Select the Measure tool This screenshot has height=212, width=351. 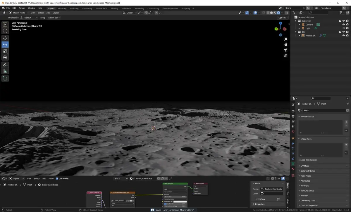pos(5,71)
